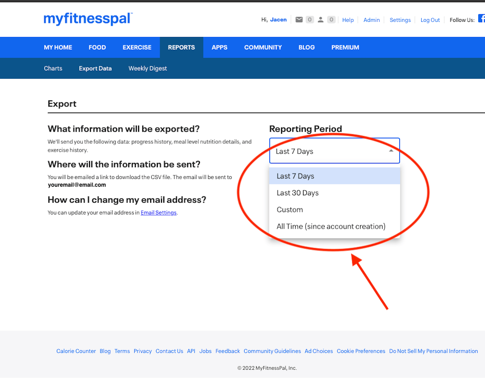Screen dimensions: 485x378
Task: Check friend requests via the person icon
Action: [320, 19]
